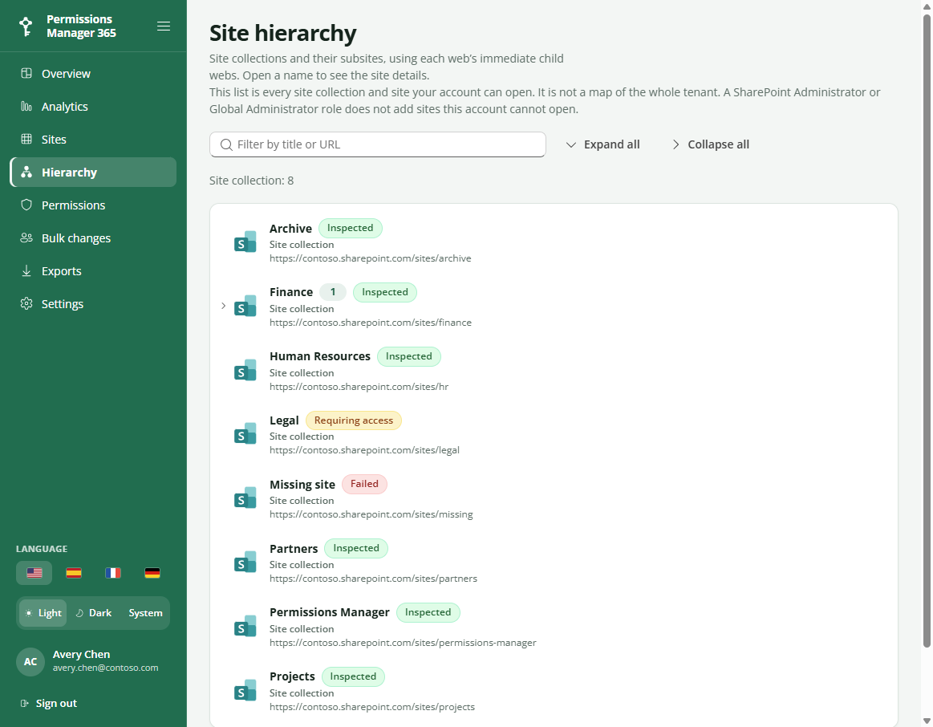Switch language to English US flag

[x=34, y=573]
